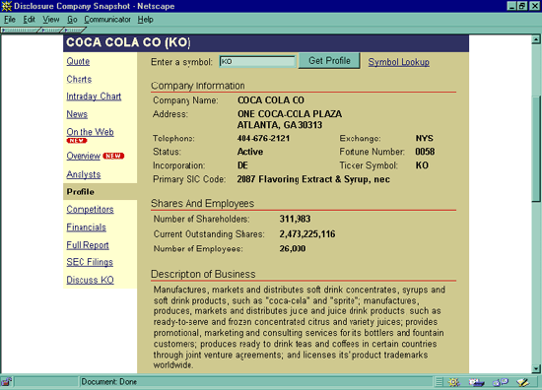Image resolution: width=542 pixels, height=390 pixels.
Task: Open the Charts link
Action: (79, 79)
